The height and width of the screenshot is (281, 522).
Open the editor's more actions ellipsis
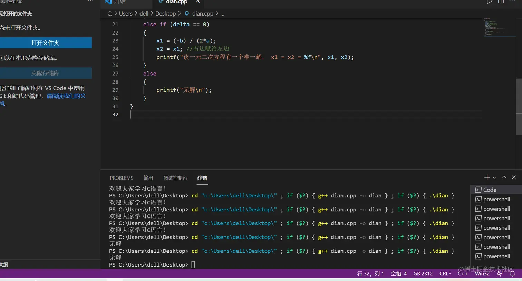coord(512,1)
